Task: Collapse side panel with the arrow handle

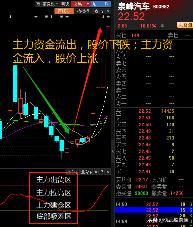Action: (x=113, y=151)
